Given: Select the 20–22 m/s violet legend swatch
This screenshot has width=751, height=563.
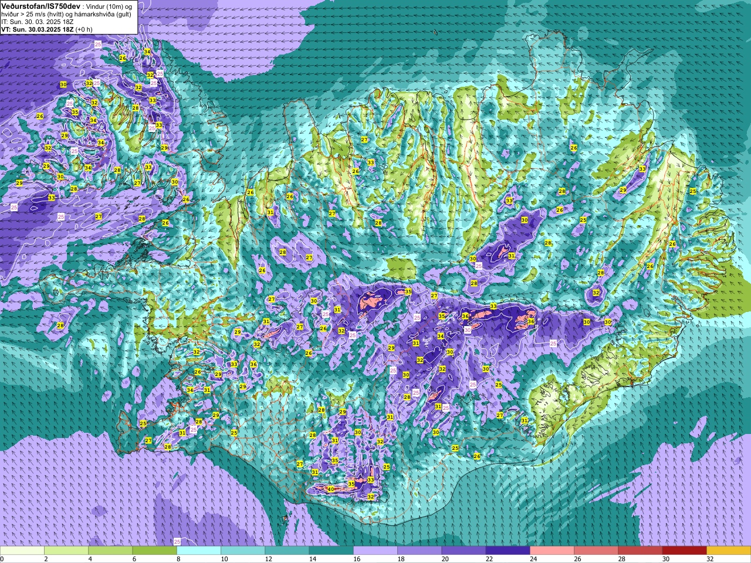Looking at the screenshot, I should (x=464, y=551).
